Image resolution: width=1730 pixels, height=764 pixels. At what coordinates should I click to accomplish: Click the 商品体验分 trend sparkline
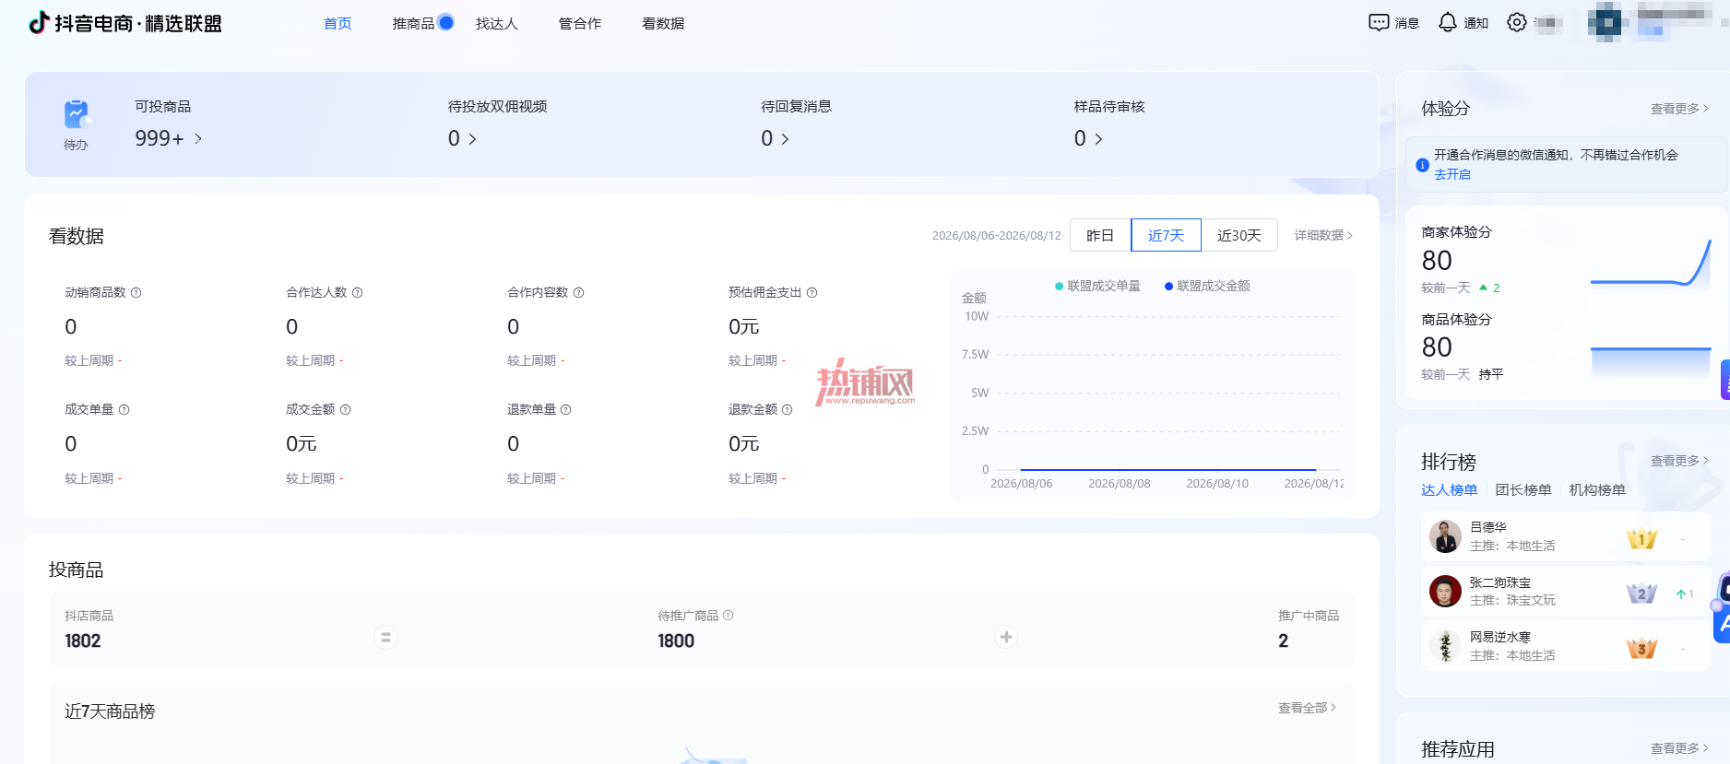pyautogui.click(x=1651, y=361)
